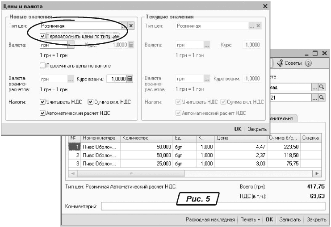Click Закрыть in Цены и валюта dialog
Viewport: 331px width, 227px height.
click(x=257, y=129)
